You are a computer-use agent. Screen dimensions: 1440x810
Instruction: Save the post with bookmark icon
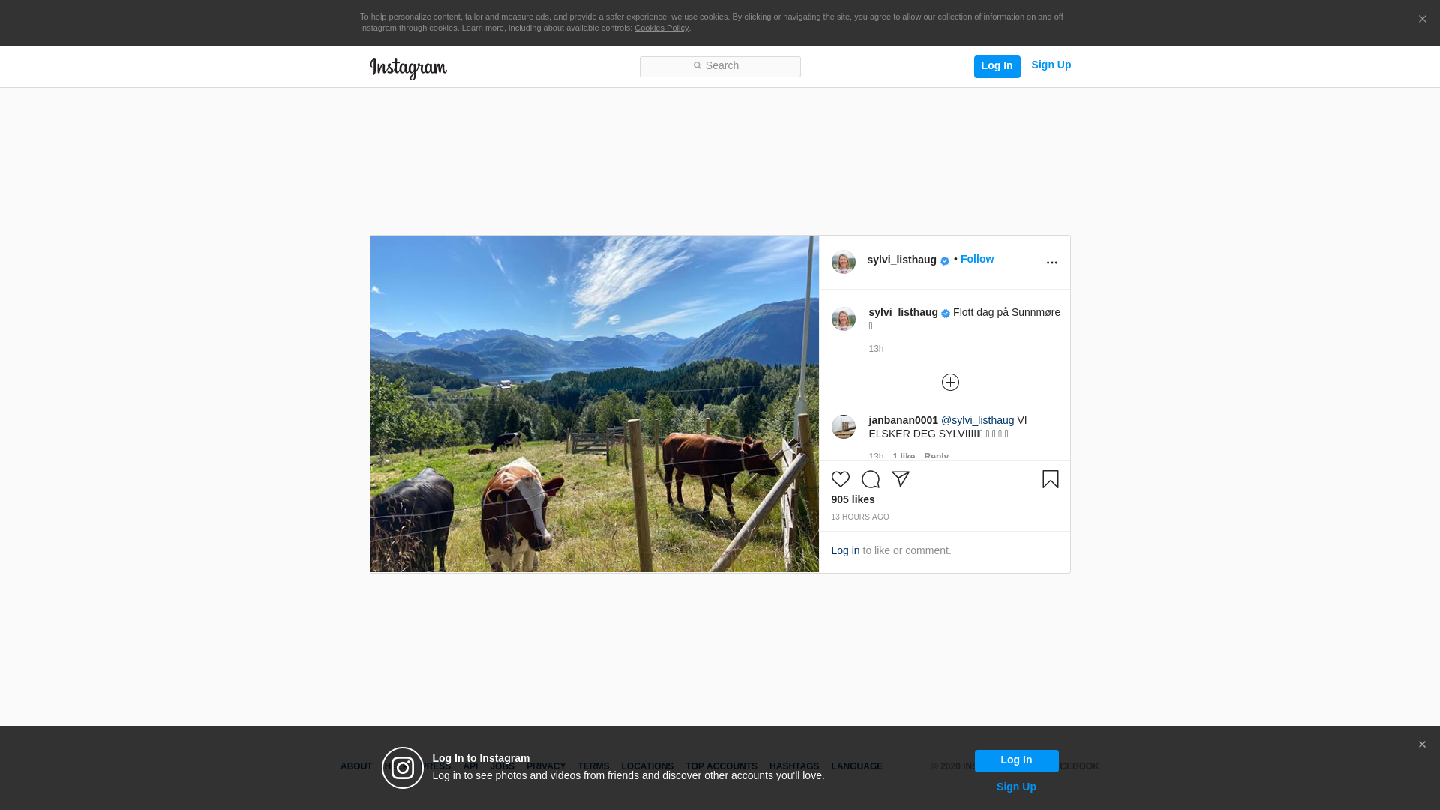pos(1051,479)
